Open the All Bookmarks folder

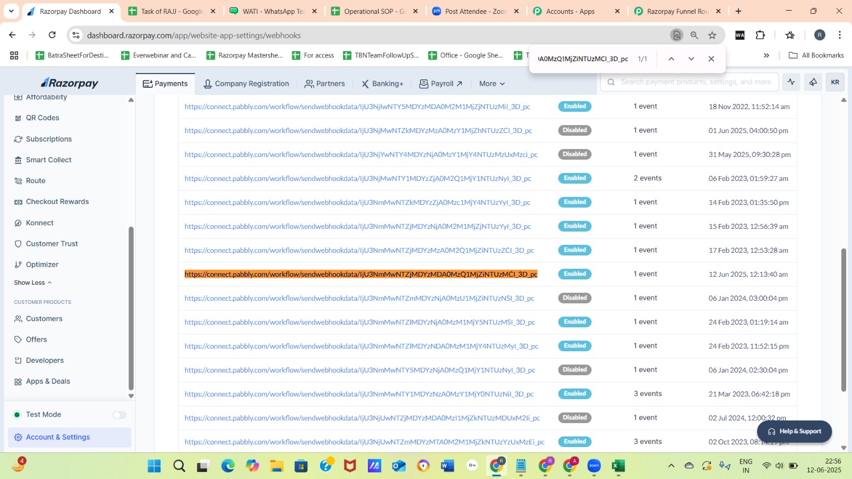click(816, 55)
